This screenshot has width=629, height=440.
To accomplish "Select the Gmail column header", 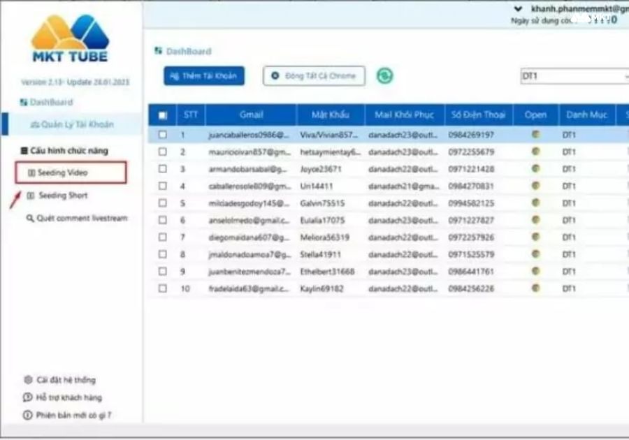I will pos(251,115).
